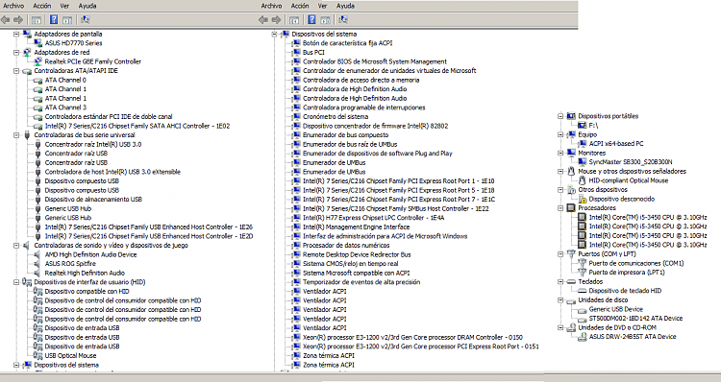Click the ST500DM002-1BD142 ATA Device disk icon
The height and width of the screenshot is (382, 721).
(x=583, y=319)
